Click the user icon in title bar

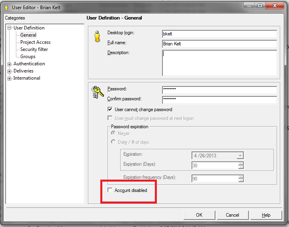click(x=6, y=8)
